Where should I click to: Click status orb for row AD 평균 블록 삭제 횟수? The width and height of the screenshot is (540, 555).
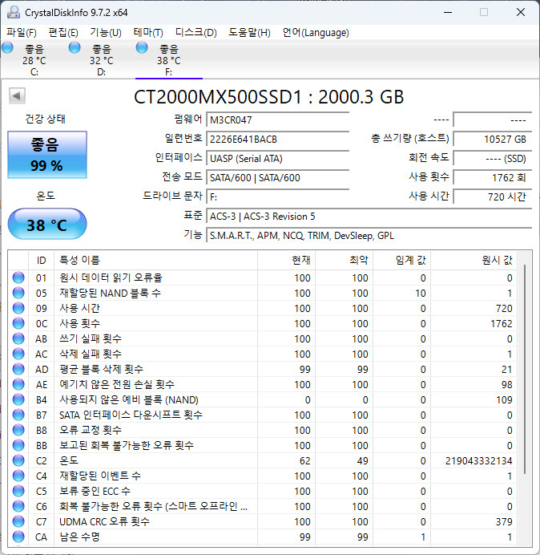point(18,369)
